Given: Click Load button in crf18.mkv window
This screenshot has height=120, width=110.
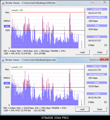Looking at the screenshot, I should point(82,52).
